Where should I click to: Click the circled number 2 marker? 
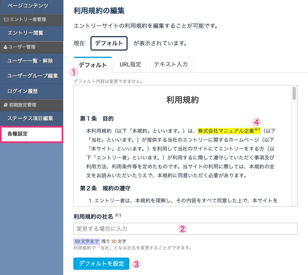tap(182, 229)
